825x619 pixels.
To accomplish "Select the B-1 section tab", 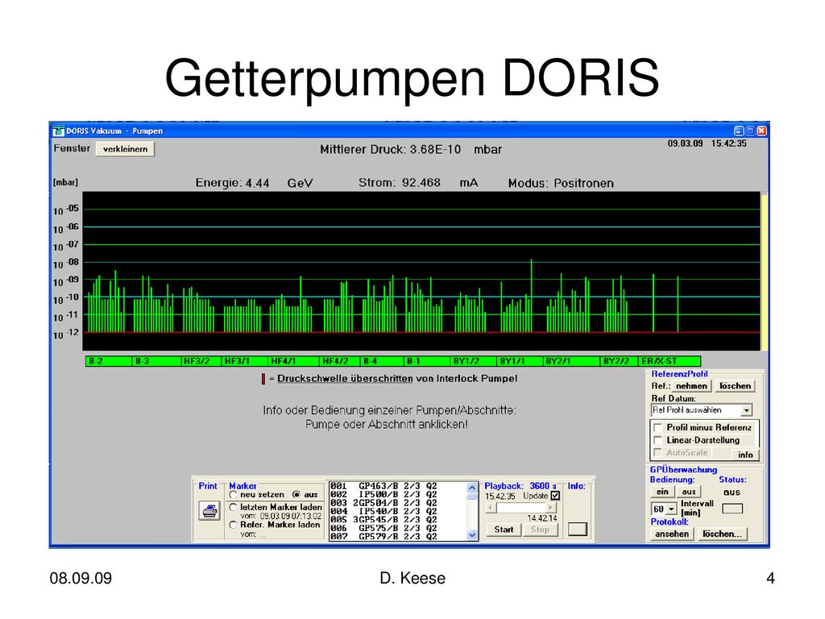I will (428, 361).
